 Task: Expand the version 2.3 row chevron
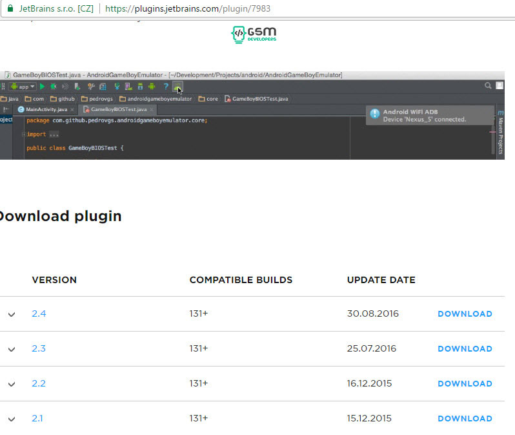[12, 349]
